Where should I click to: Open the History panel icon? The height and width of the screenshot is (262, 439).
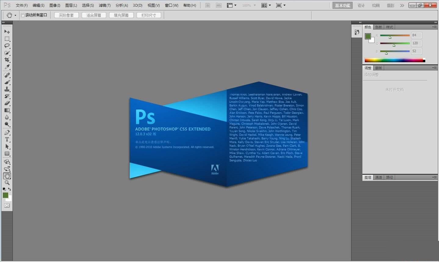[x=357, y=32]
